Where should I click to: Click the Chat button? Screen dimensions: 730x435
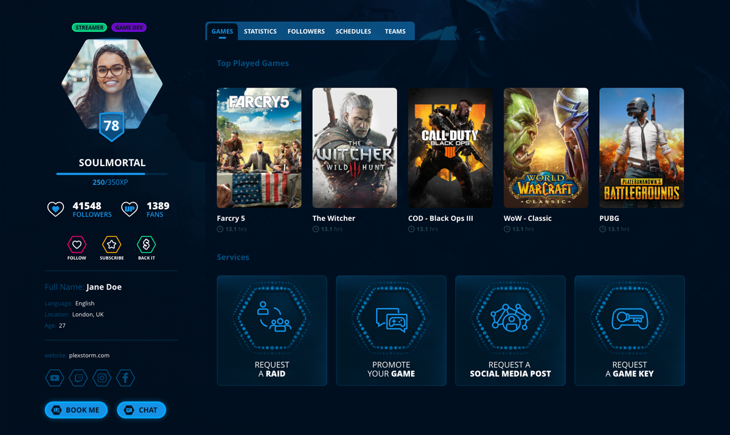(x=141, y=410)
